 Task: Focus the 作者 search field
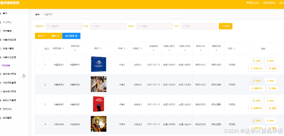point(108,26)
